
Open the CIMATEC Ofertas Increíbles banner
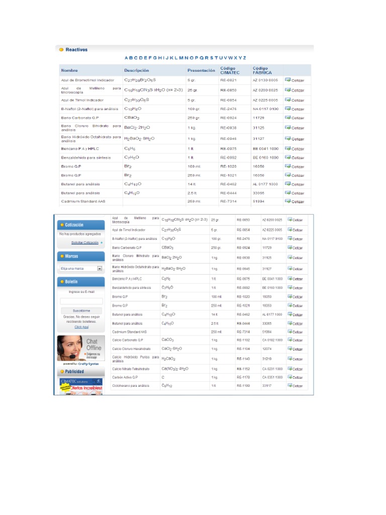click(x=81, y=386)
